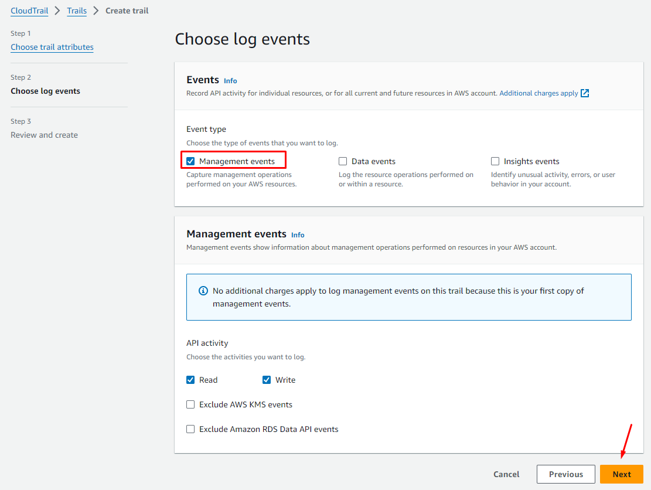Image resolution: width=651 pixels, height=490 pixels.
Task: Click the breadcrumb chevron after Trails
Action: (96, 11)
